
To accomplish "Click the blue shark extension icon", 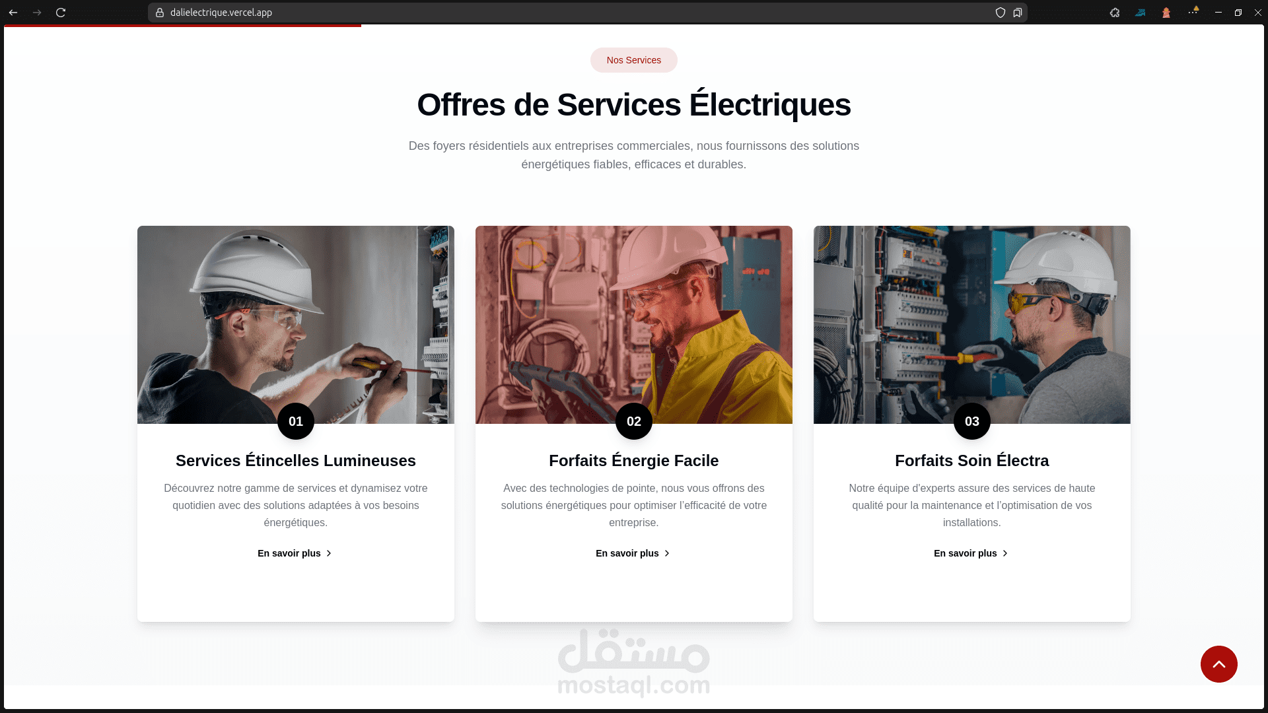I will (1141, 13).
